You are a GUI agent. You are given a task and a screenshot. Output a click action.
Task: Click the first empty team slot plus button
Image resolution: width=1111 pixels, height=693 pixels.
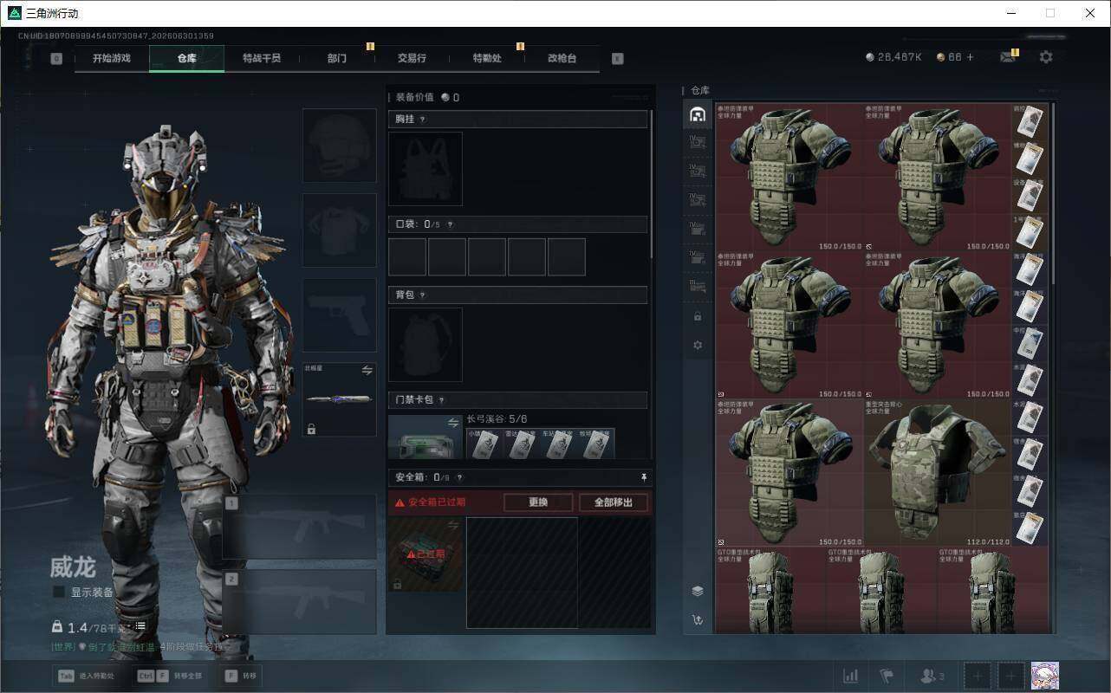[x=978, y=676]
